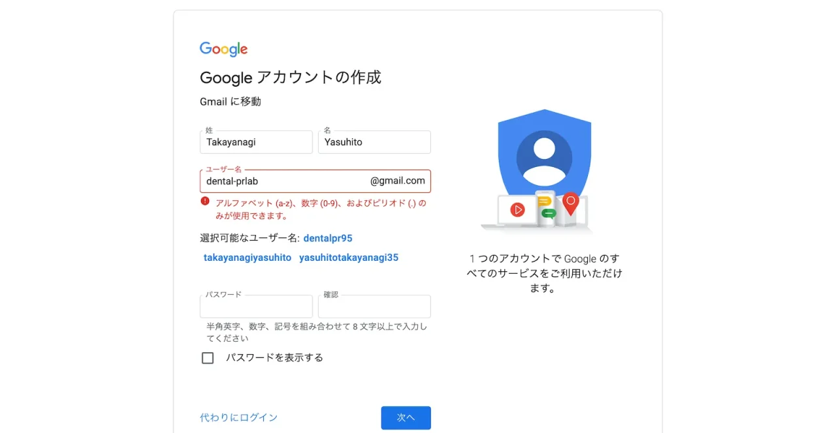
Task: Open 代わりにログイン link
Action: coord(238,417)
